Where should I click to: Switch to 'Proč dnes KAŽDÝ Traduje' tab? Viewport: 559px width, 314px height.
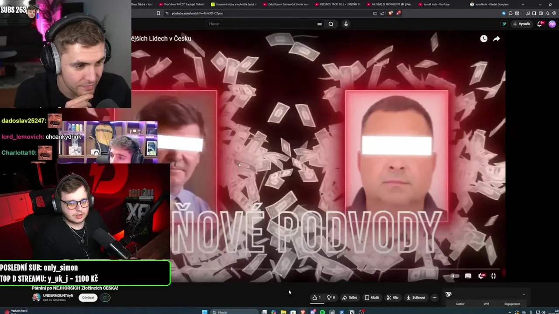(x=181, y=4)
